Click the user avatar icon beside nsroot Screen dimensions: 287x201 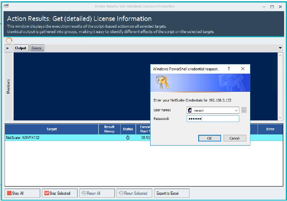[x=190, y=110]
